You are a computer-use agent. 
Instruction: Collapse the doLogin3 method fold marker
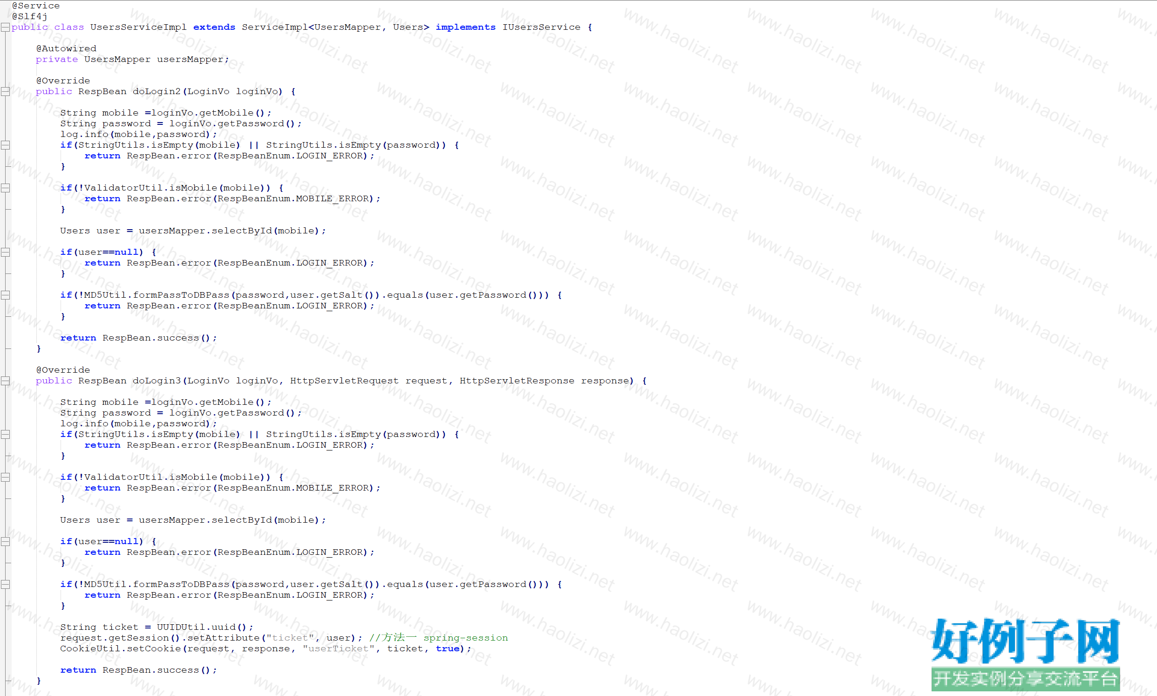point(5,381)
